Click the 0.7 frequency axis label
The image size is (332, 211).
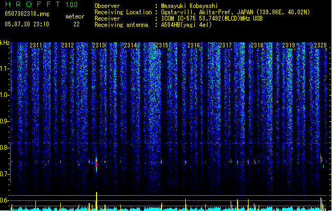5,174
